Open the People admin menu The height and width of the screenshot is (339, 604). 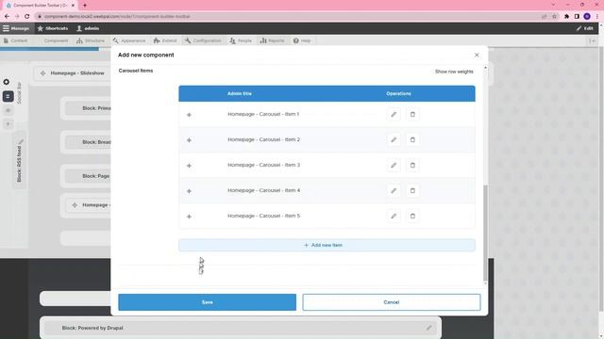241,40
